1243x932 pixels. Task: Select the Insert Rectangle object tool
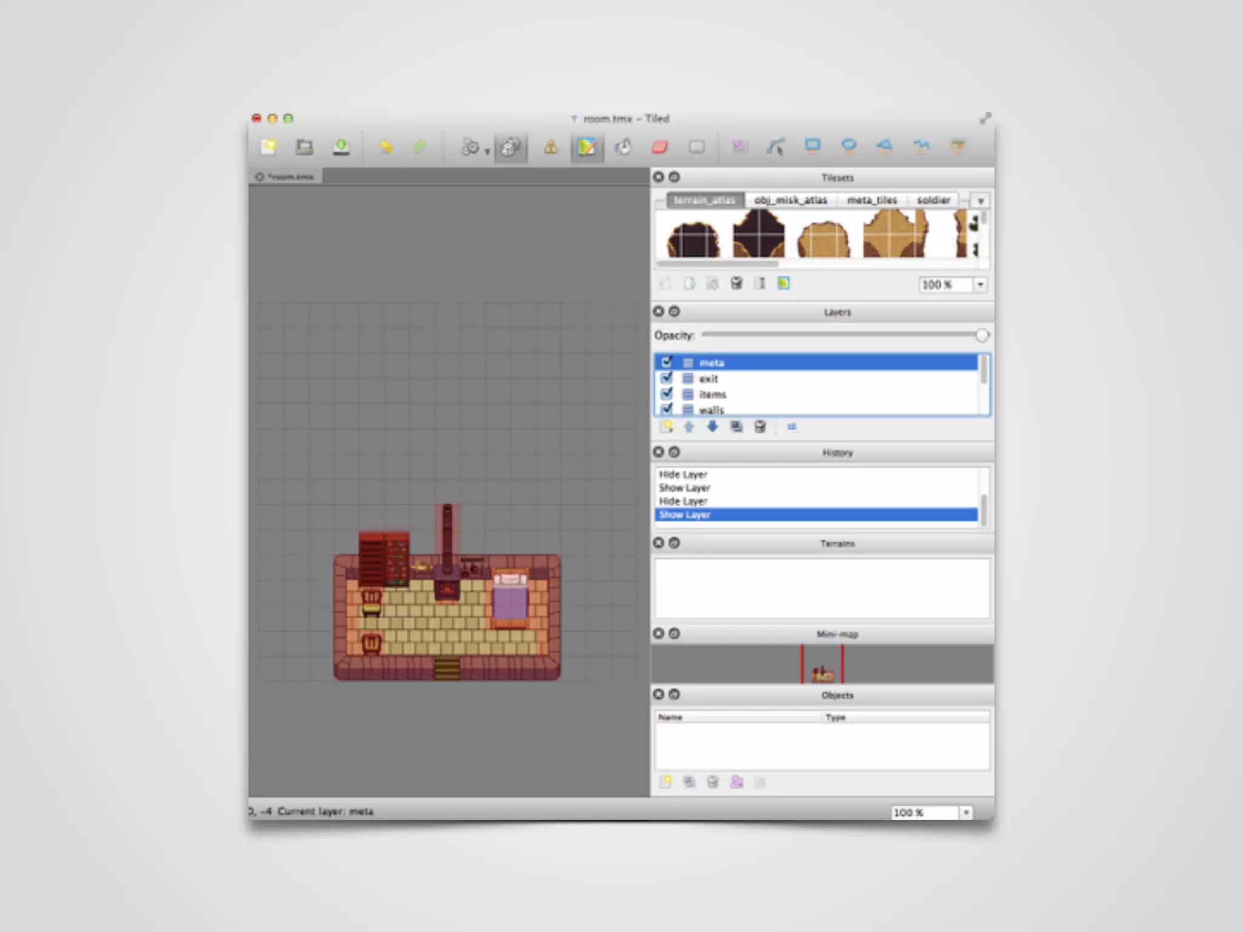[x=812, y=146]
